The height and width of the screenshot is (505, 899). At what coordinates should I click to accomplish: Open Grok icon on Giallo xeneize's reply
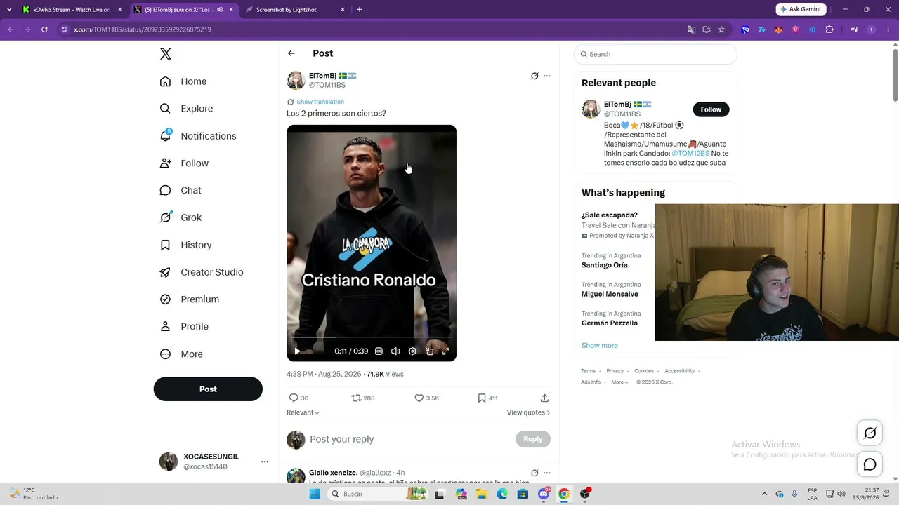534,473
